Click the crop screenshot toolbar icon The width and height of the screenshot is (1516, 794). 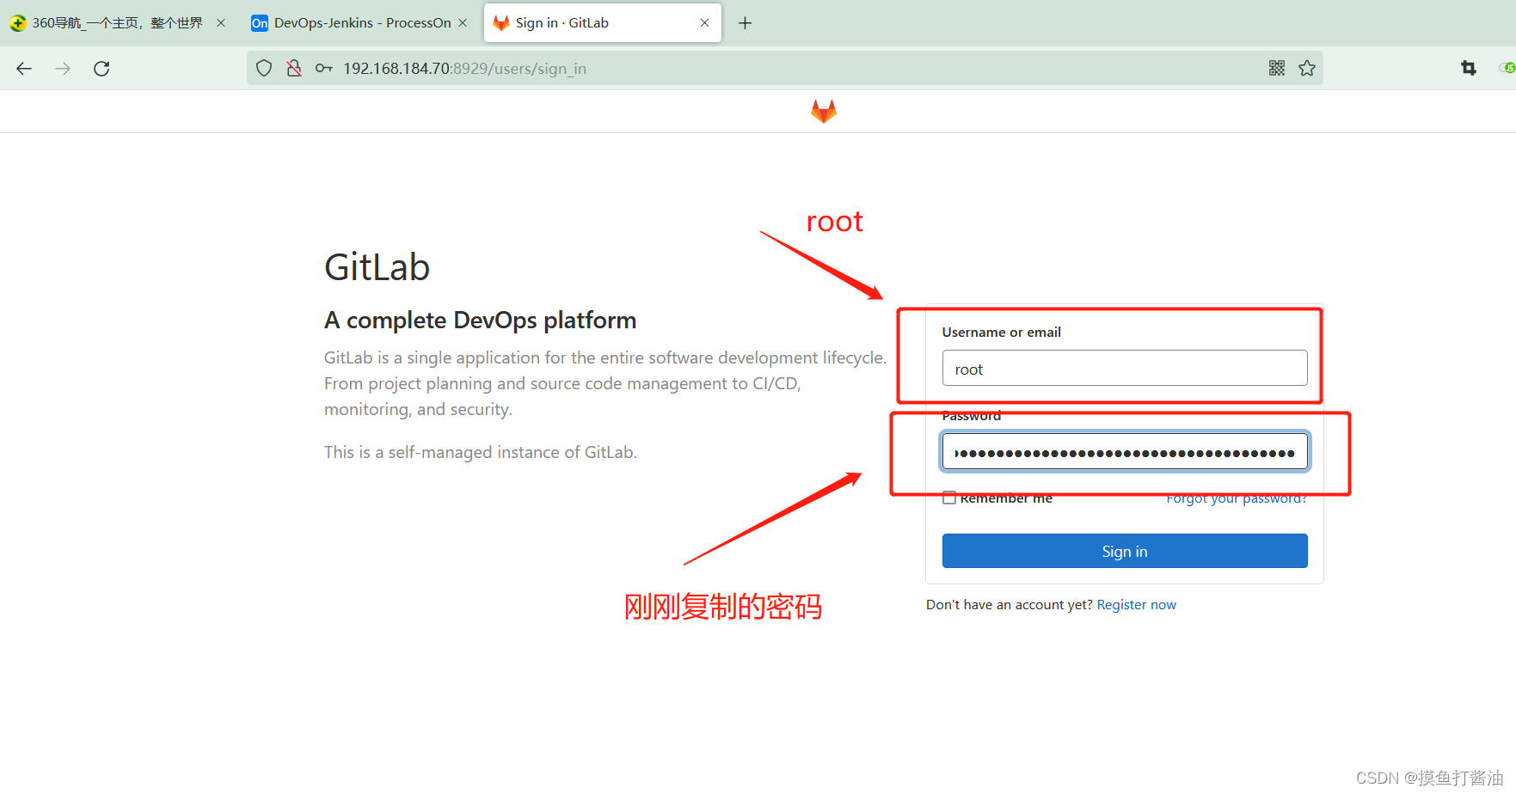(1469, 68)
